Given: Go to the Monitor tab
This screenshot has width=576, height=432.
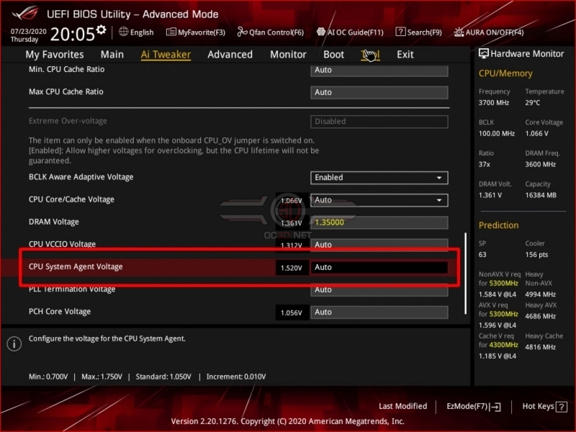Looking at the screenshot, I should pos(288,55).
